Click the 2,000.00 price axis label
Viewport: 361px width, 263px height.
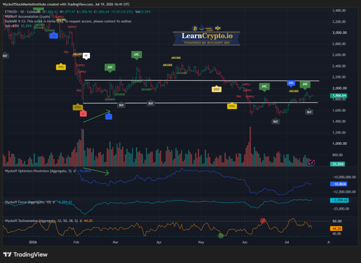coord(339,88)
